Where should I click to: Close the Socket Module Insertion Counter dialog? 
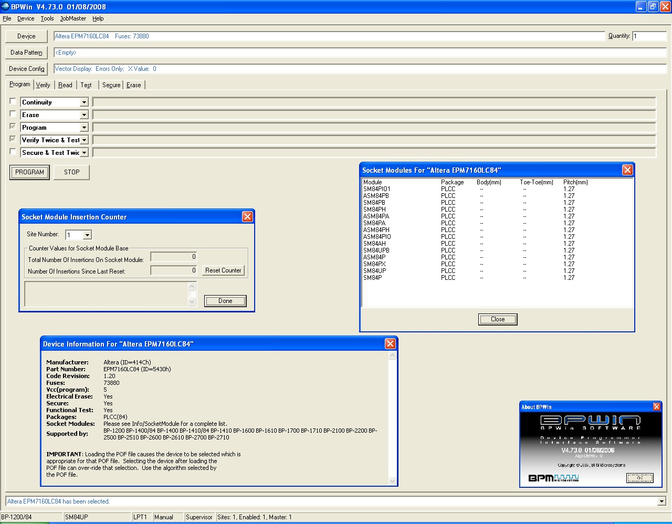tap(247, 217)
